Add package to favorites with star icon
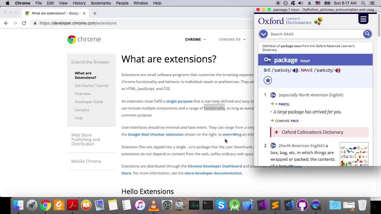Screen dimensions: 381x214 268,80
